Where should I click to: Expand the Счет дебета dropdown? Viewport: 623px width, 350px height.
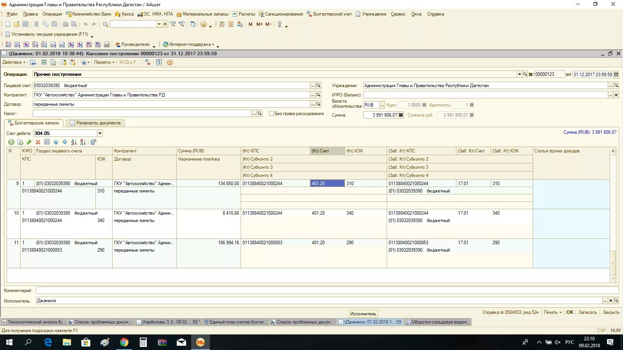coord(100,133)
